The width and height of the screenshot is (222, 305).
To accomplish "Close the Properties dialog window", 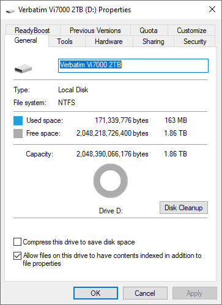I will (x=212, y=9).
